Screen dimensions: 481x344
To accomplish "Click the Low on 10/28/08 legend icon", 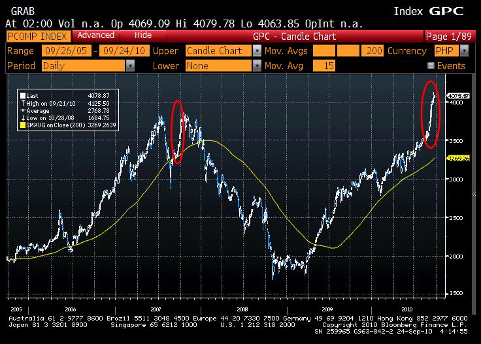I will click(x=23, y=118).
